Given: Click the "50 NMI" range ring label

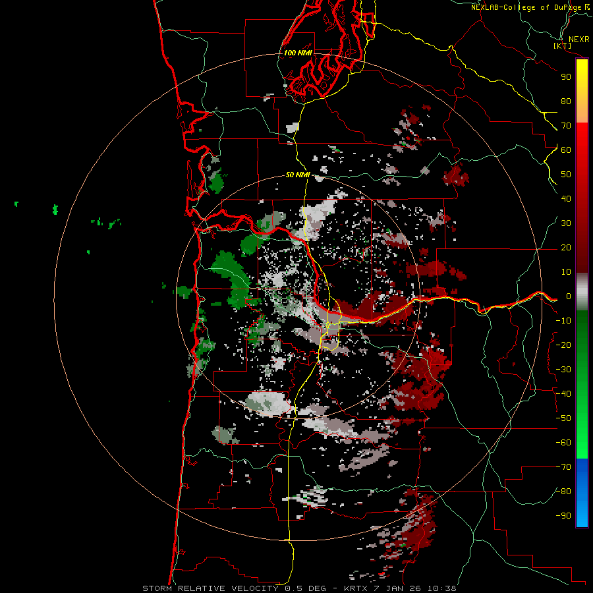Looking at the screenshot, I should pos(298,175).
